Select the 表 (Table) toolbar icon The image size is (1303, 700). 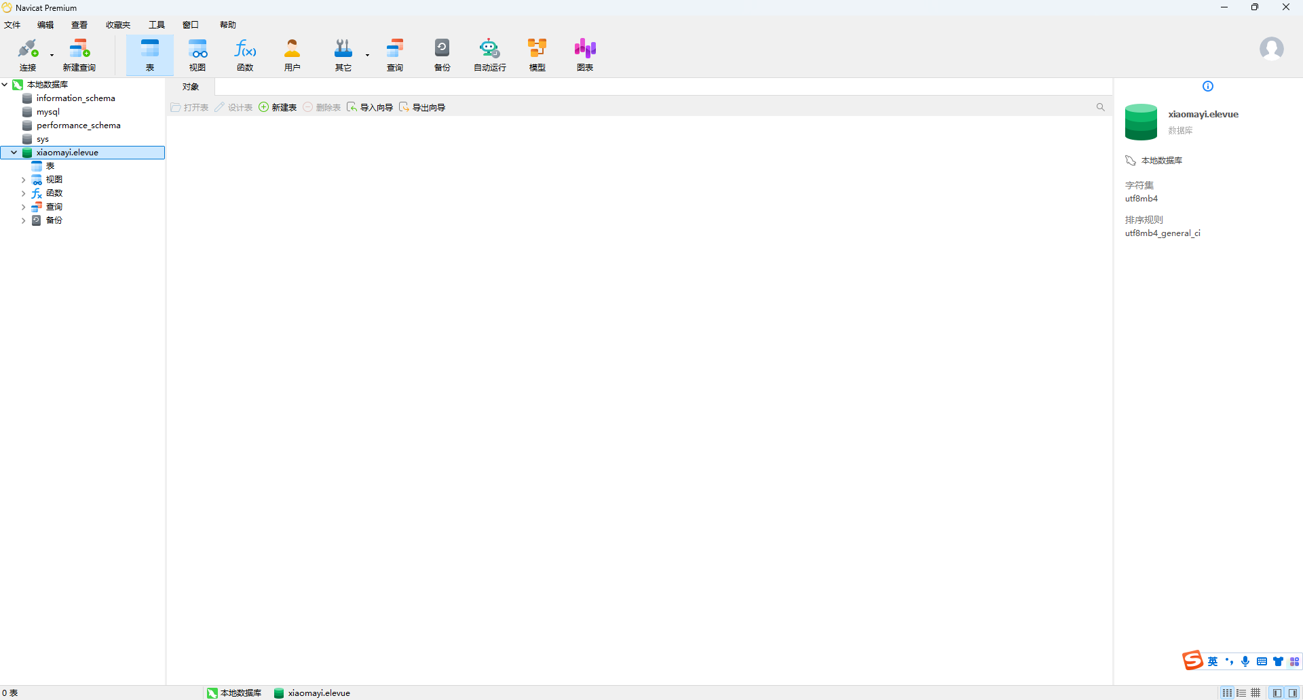(x=150, y=55)
